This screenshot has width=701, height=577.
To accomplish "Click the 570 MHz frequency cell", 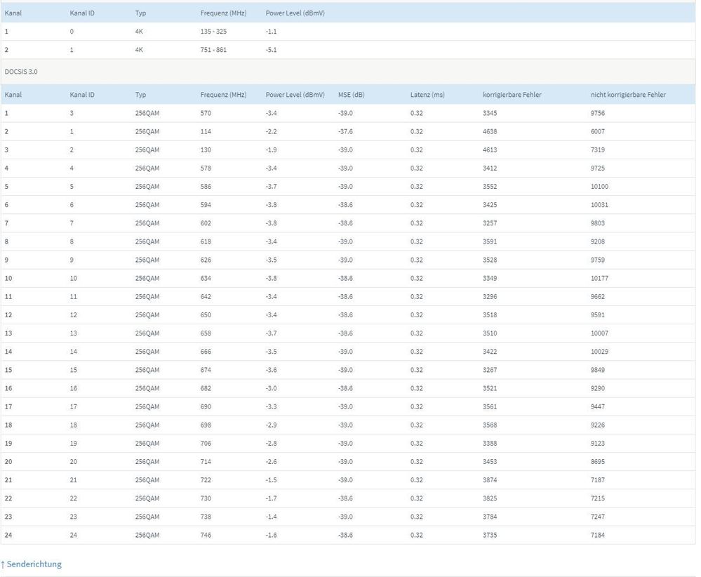I will point(206,113).
